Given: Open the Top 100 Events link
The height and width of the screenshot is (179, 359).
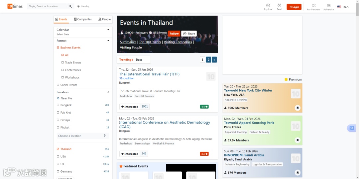Looking at the screenshot, I should [x=150, y=42].
